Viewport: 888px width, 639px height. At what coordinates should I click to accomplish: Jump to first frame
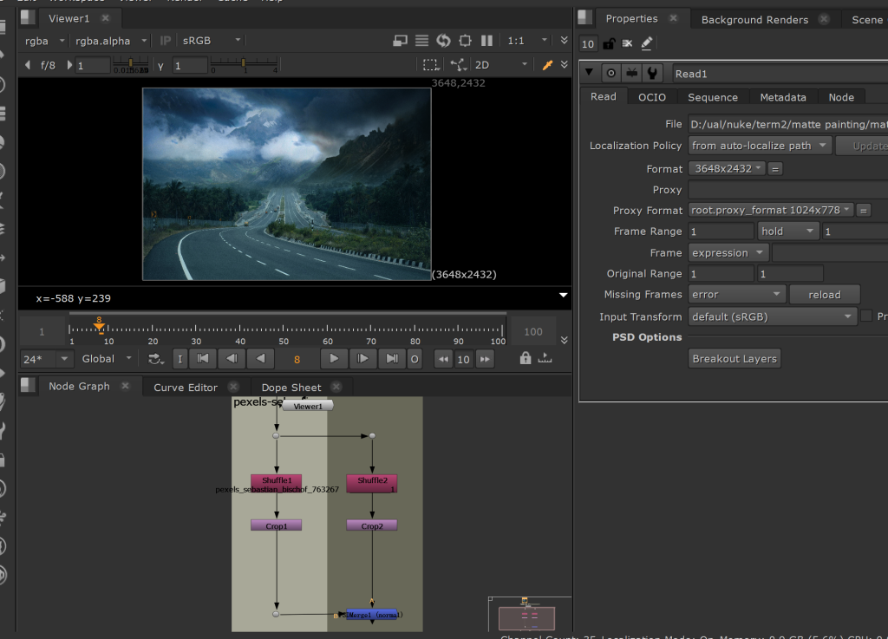tap(203, 359)
